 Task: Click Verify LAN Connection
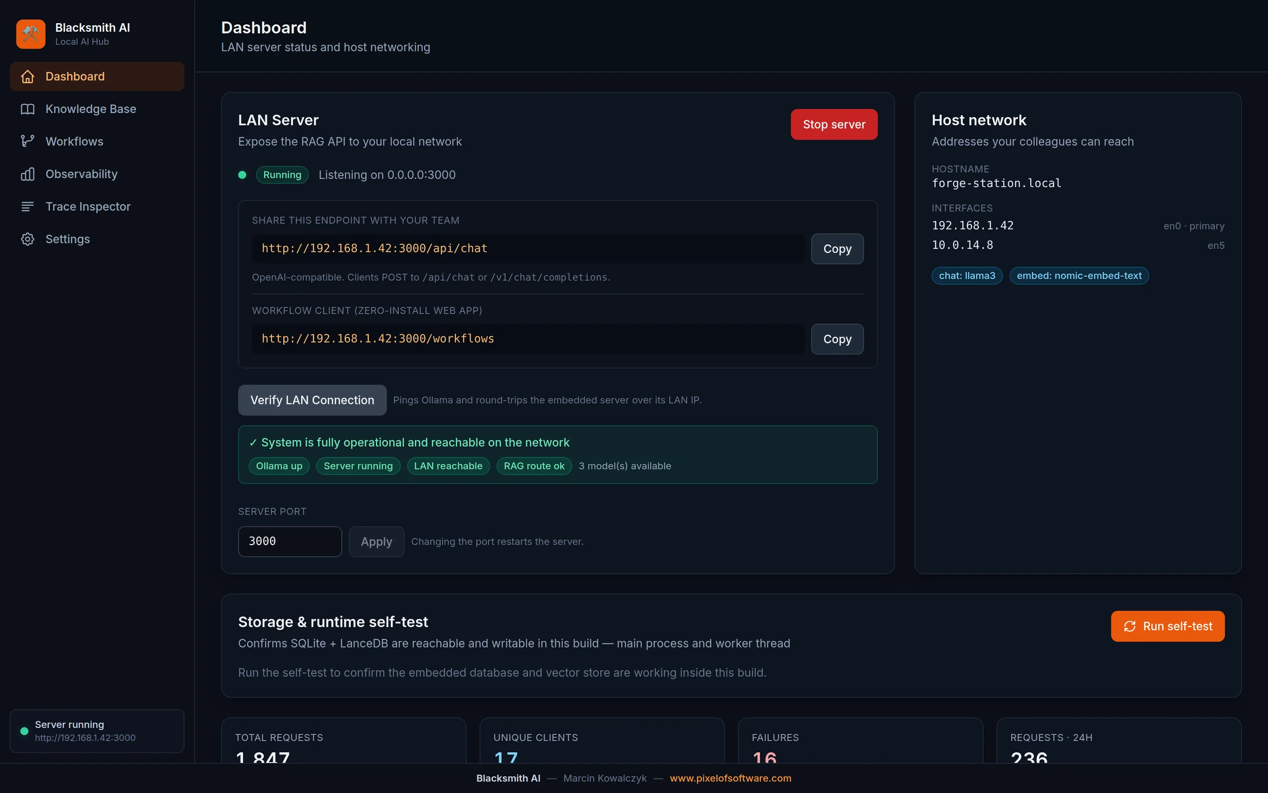[x=312, y=400]
